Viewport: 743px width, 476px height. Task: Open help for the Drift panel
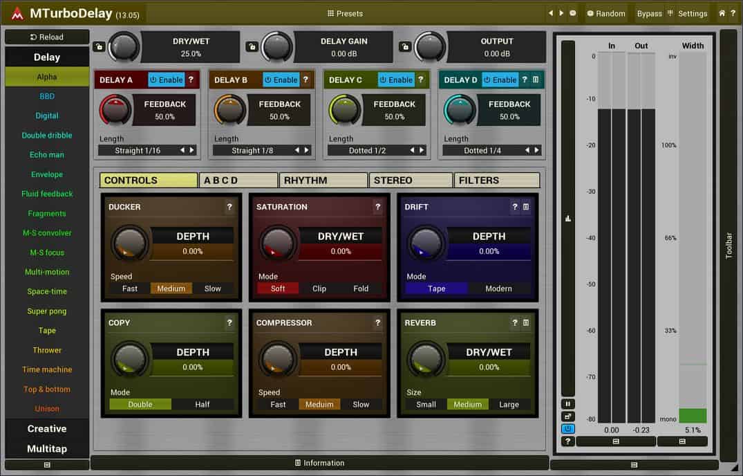pyautogui.click(x=515, y=207)
